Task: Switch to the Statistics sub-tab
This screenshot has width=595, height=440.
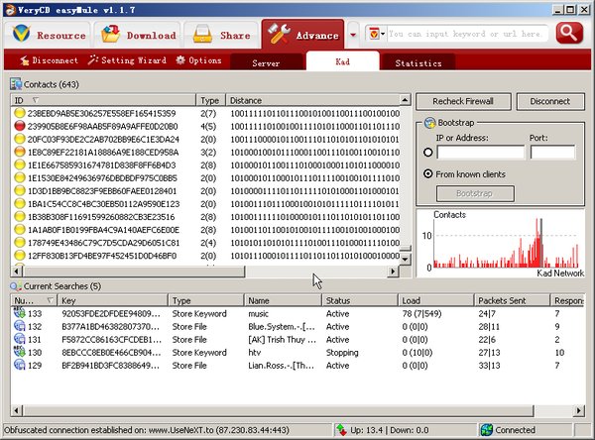Action: coord(418,63)
